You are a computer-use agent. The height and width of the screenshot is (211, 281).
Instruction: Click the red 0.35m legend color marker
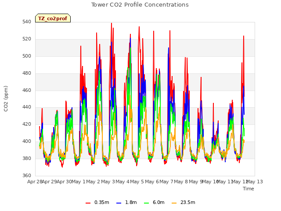[x=88, y=203]
